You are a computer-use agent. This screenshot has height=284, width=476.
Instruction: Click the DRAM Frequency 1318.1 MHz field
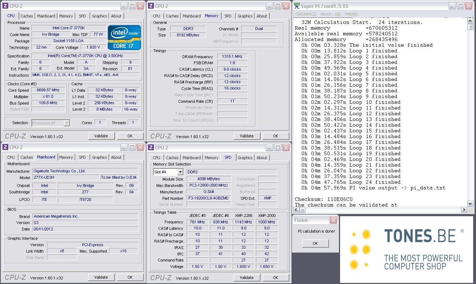tap(232, 57)
